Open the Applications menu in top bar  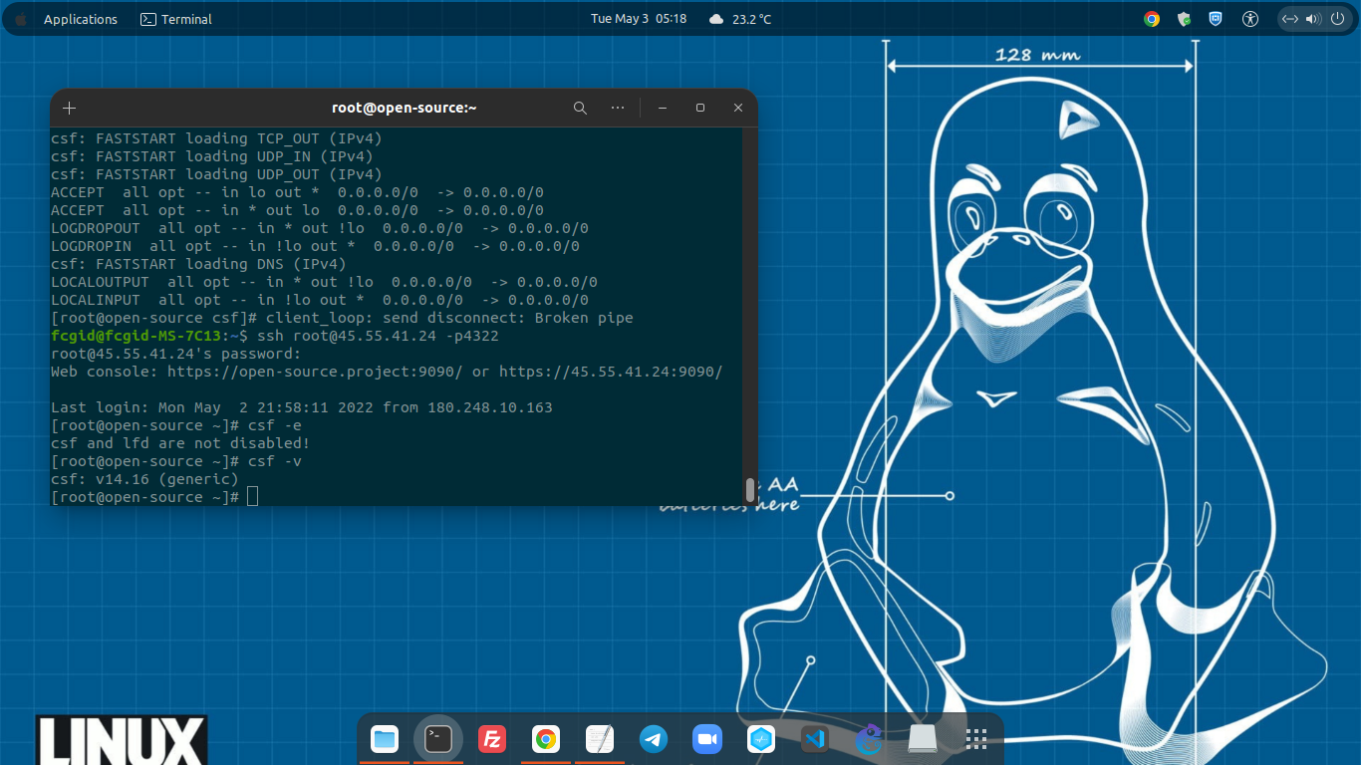coord(81,19)
